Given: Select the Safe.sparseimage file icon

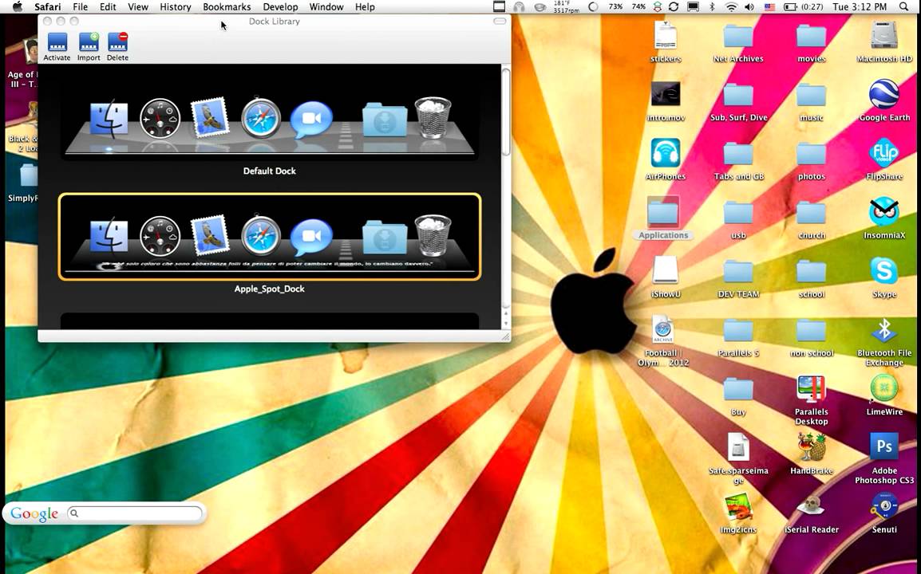Looking at the screenshot, I should pyautogui.click(x=738, y=447).
